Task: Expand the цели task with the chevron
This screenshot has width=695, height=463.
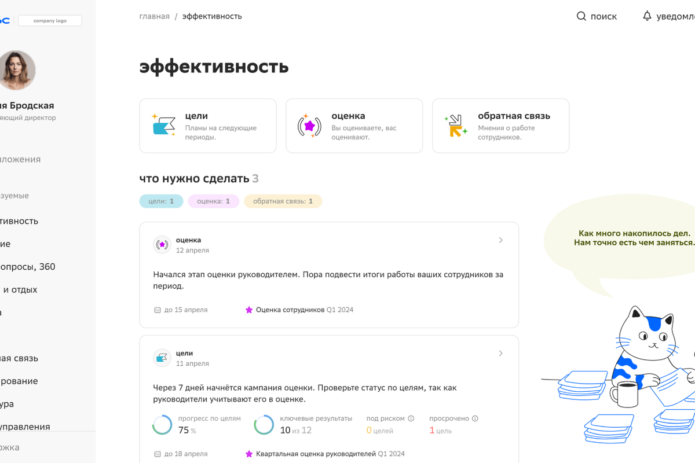Action: point(501,353)
